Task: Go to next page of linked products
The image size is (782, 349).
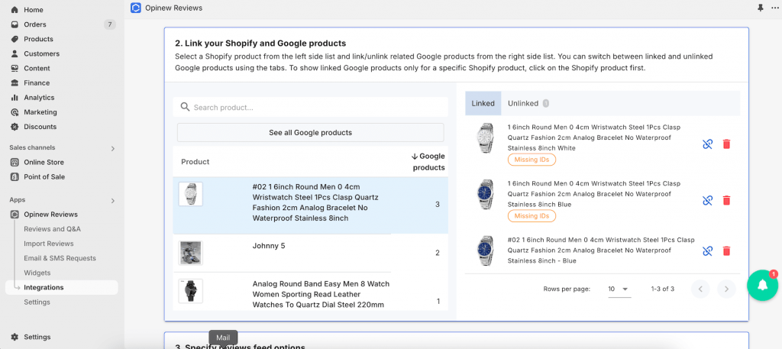Action: pos(726,289)
